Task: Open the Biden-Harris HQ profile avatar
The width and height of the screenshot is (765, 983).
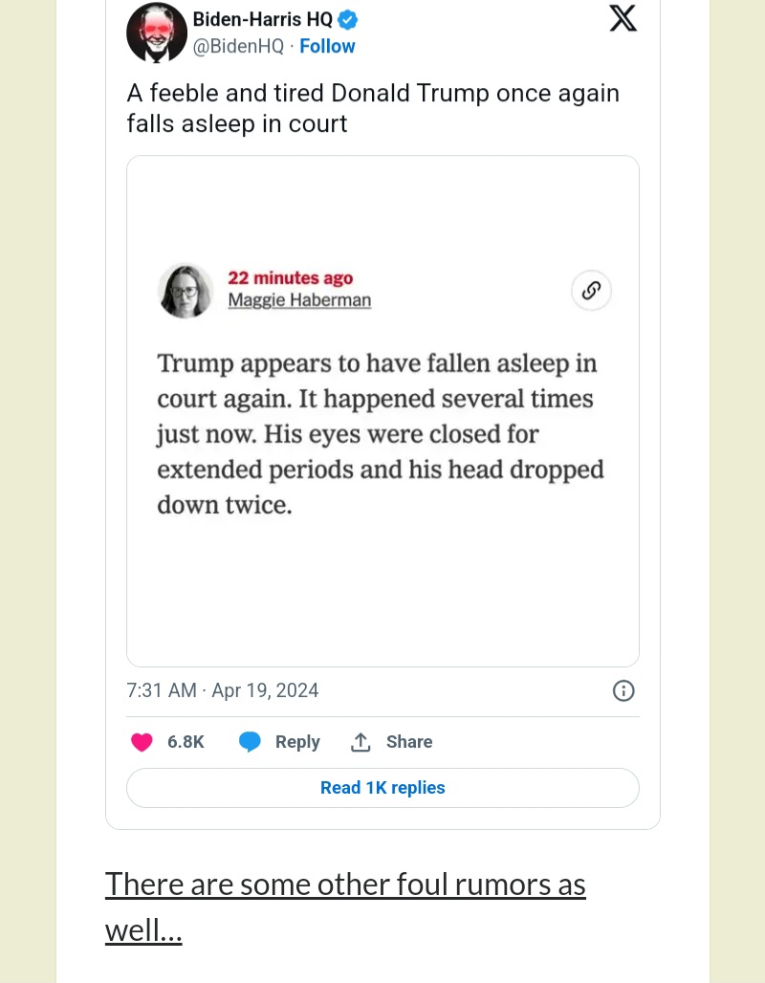Action: coord(156,32)
